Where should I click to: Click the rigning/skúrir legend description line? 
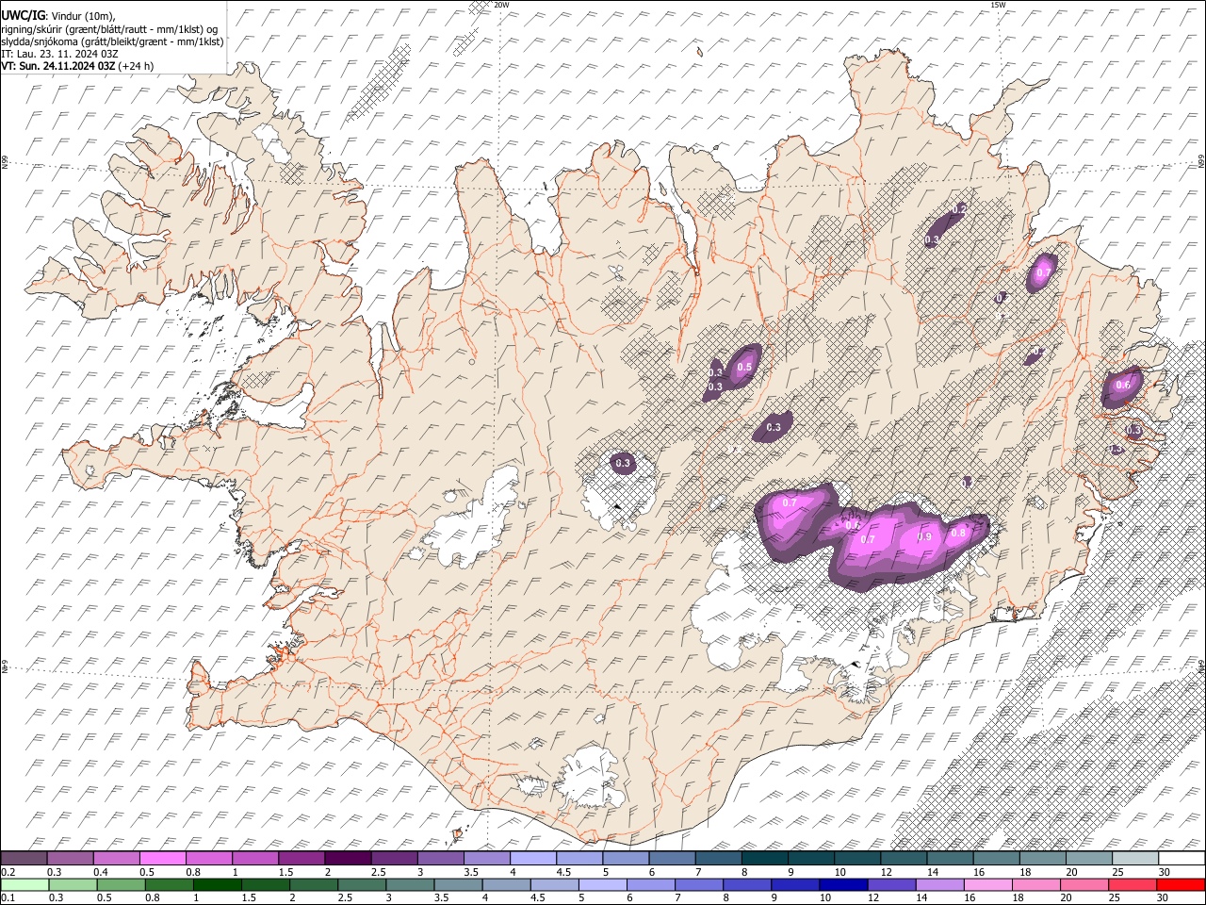[109, 28]
